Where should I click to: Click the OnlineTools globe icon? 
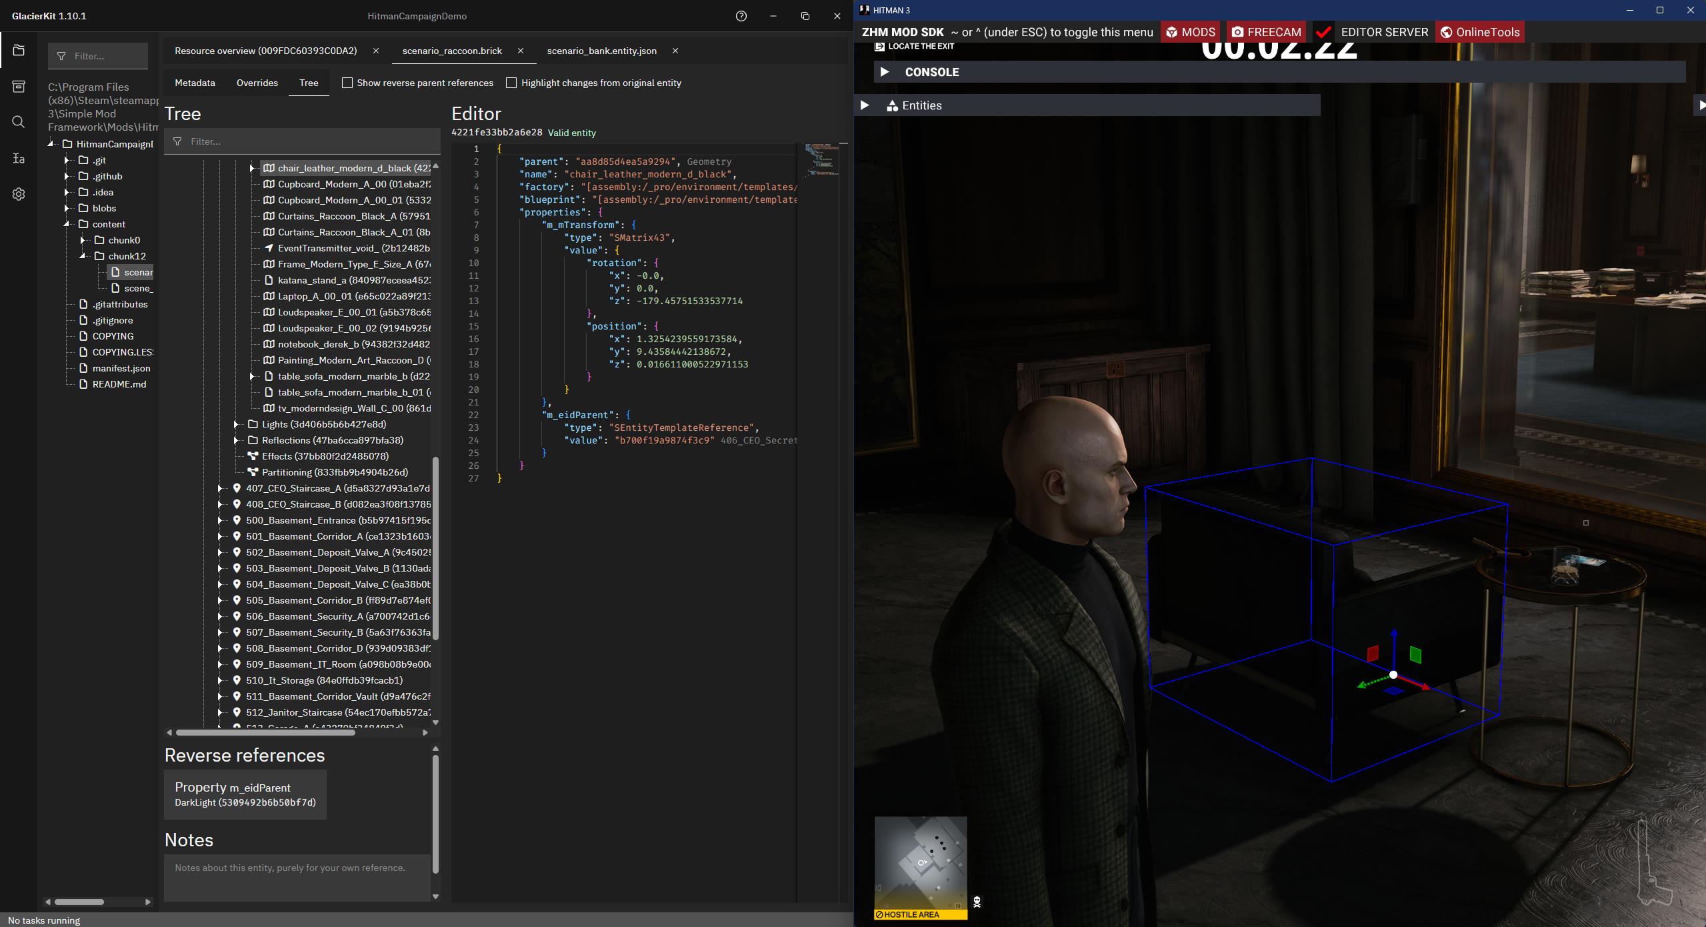tap(1446, 32)
